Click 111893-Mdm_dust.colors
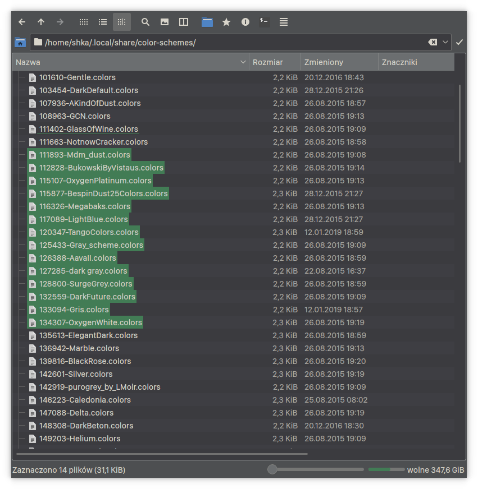This screenshot has width=478, height=489. click(x=84, y=155)
